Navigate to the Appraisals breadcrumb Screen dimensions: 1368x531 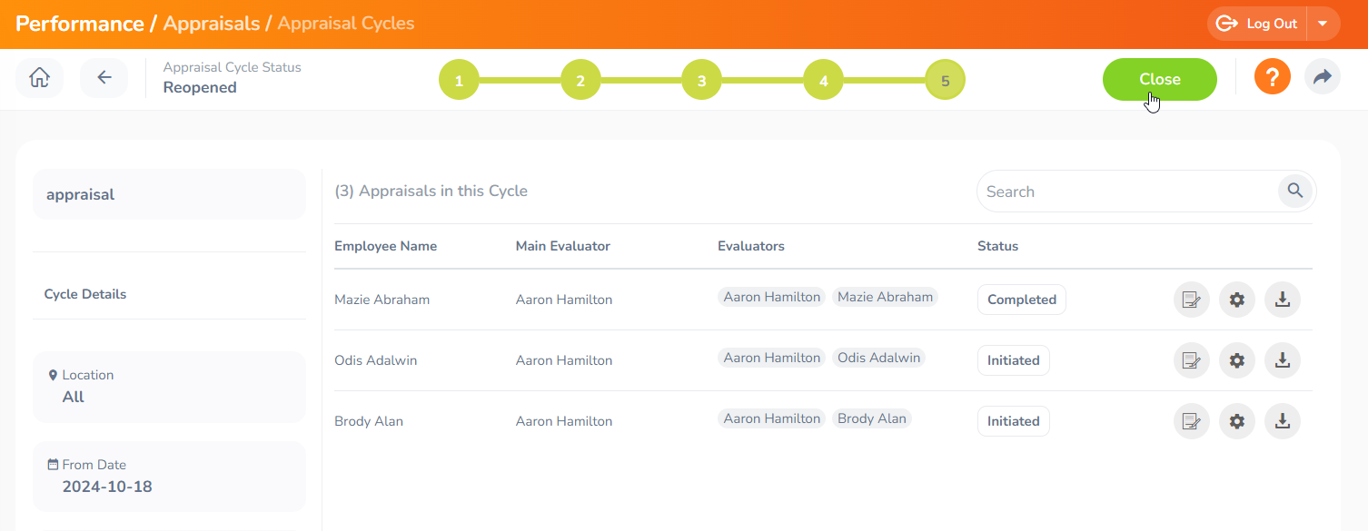tap(211, 24)
